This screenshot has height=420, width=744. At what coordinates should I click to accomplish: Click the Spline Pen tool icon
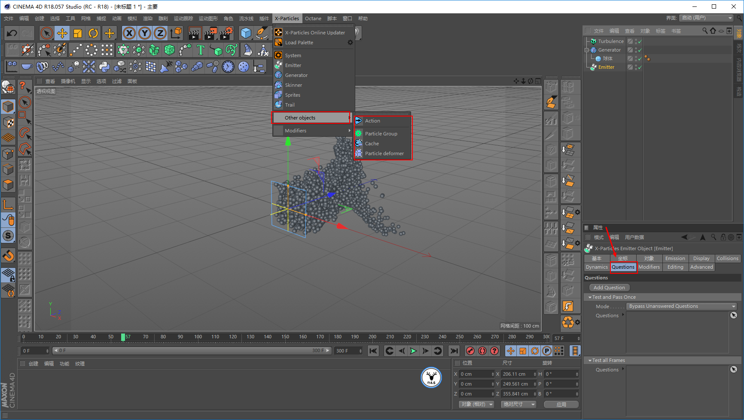[x=262, y=33]
